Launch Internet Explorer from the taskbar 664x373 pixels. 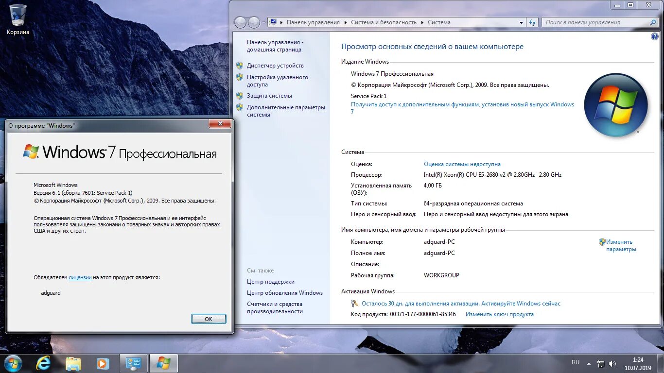pyautogui.click(x=43, y=363)
